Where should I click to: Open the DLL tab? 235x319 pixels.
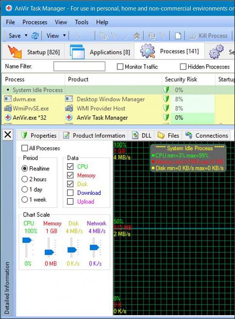(x=142, y=136)
